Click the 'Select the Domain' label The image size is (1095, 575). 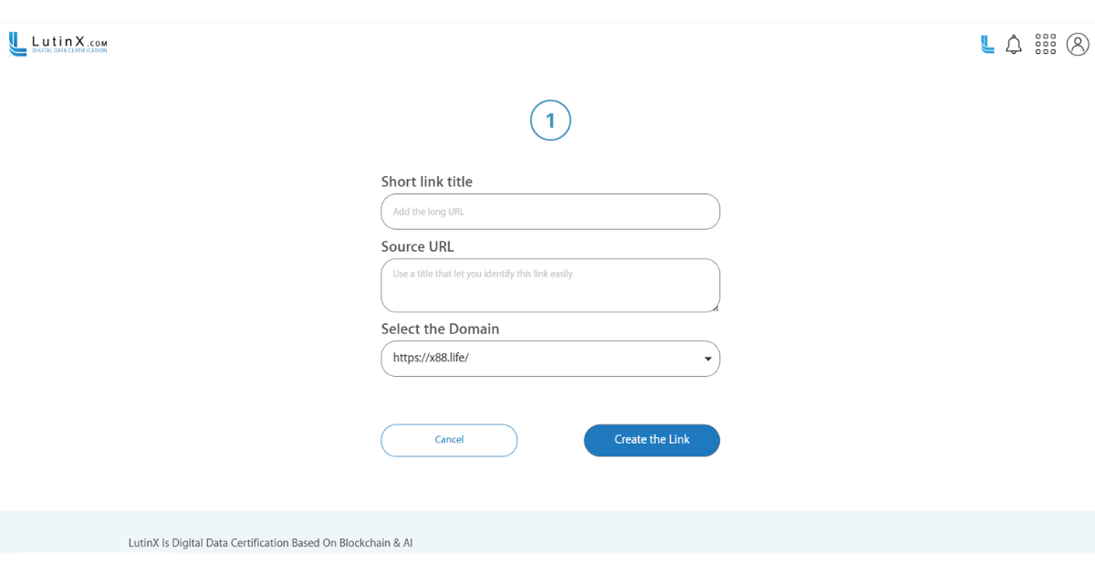(440, 329)
